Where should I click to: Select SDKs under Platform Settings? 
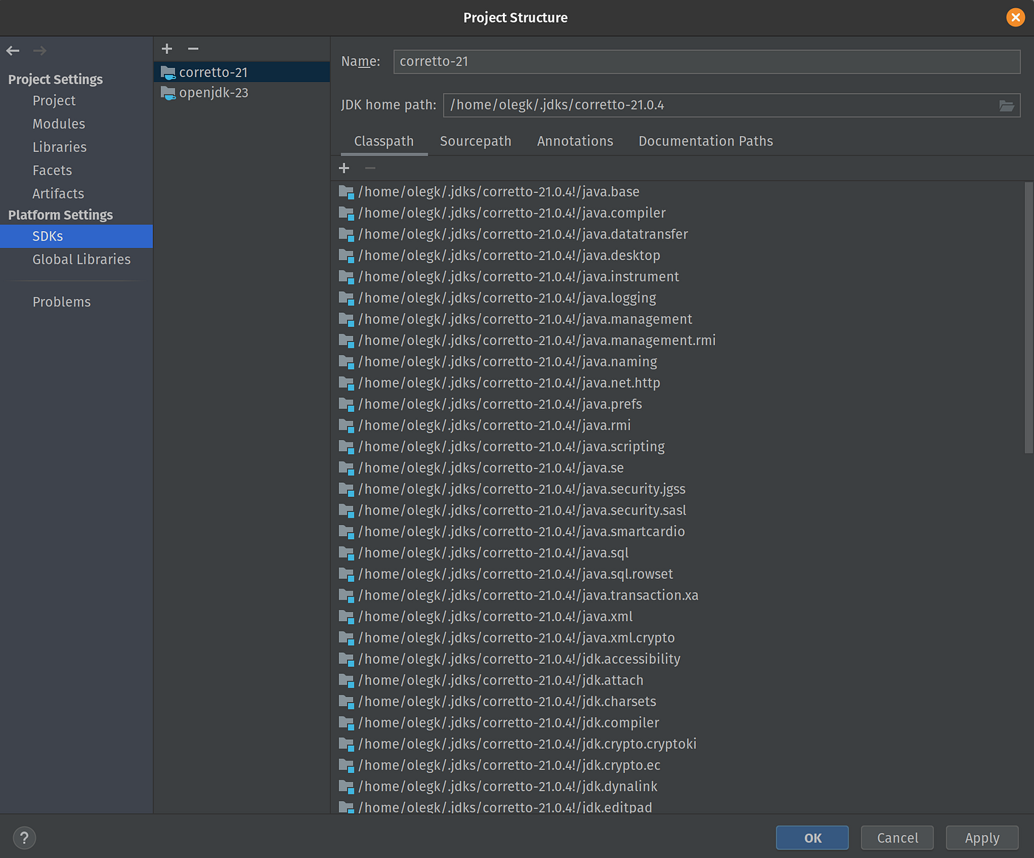[x=76, y=236]
